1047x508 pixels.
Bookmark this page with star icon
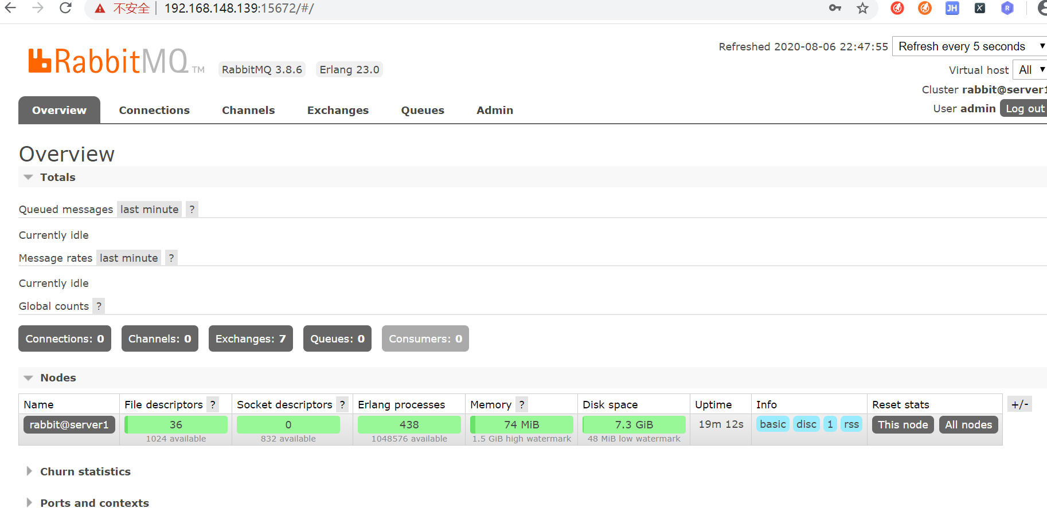(862, 8)
